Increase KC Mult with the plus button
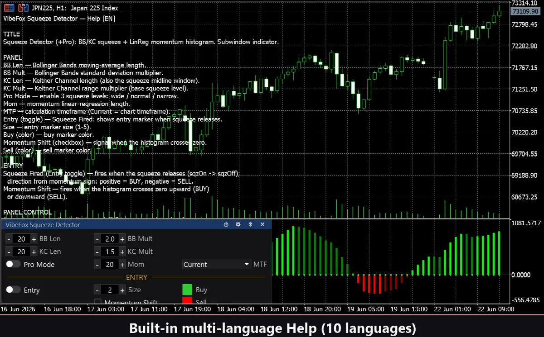Image resolution: width=544 pixels, height=337 pixels. (122, 252)
